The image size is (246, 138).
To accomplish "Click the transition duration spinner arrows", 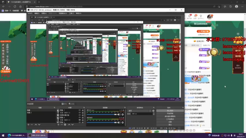I will point(153,114).
